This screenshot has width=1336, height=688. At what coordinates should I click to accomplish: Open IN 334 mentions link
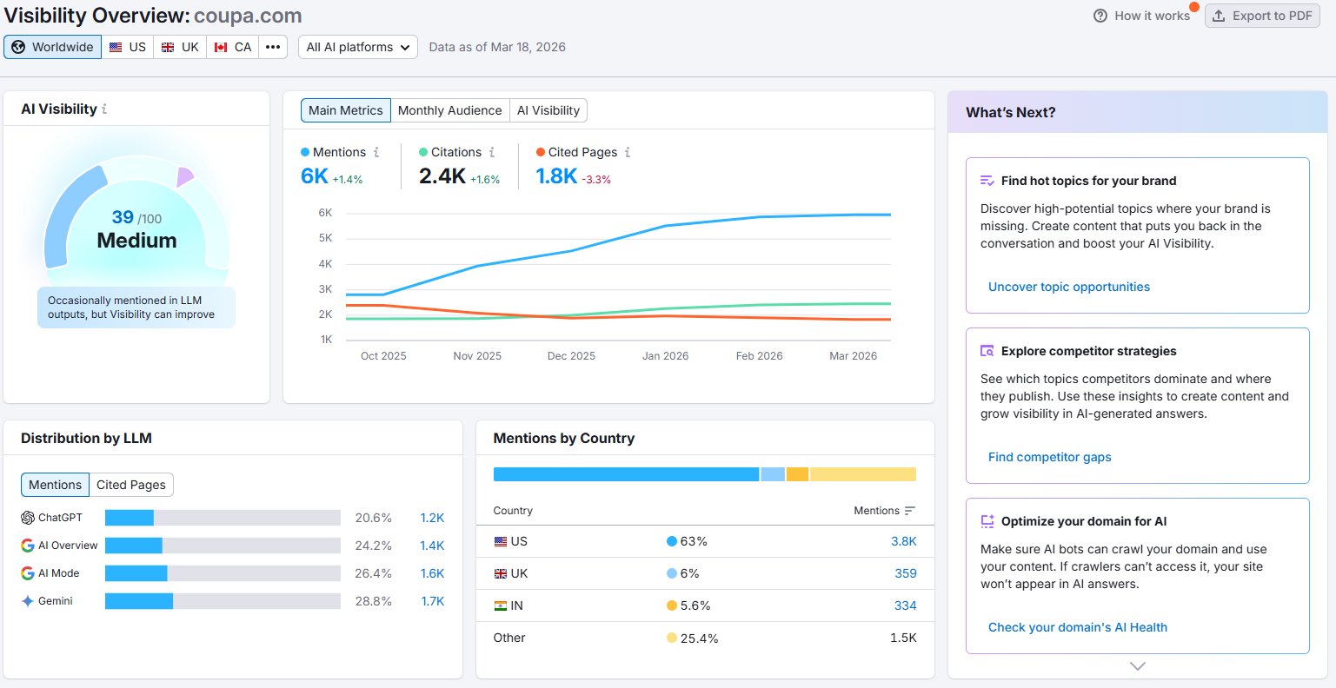click(906, 605)
